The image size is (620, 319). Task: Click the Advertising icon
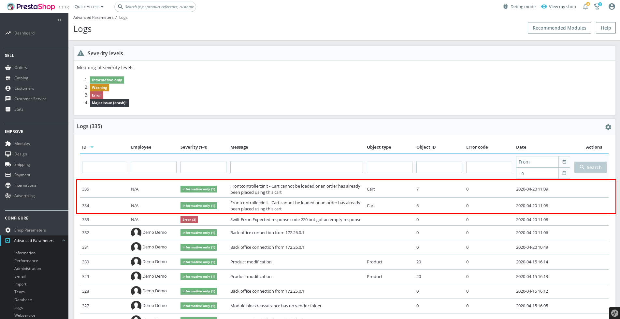pyautogui.click(x=8, y=196)
